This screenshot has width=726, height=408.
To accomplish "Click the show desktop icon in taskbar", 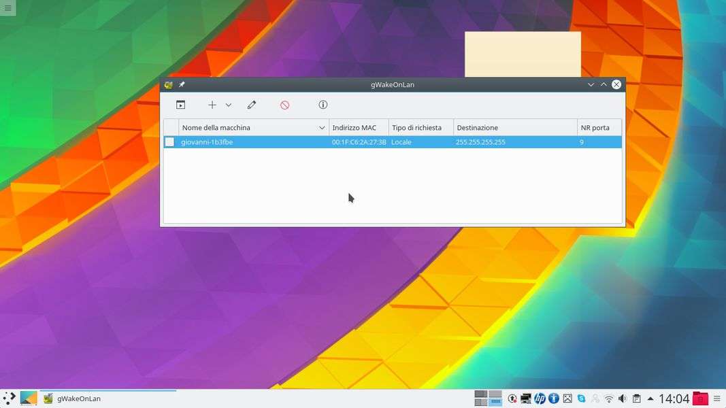I will tap(29, 398).
